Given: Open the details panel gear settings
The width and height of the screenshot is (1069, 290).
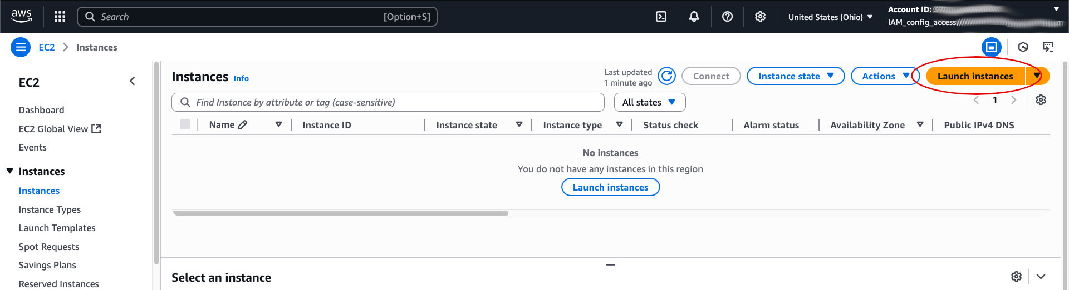Looking at the screenshot, I should point(1016,277).
